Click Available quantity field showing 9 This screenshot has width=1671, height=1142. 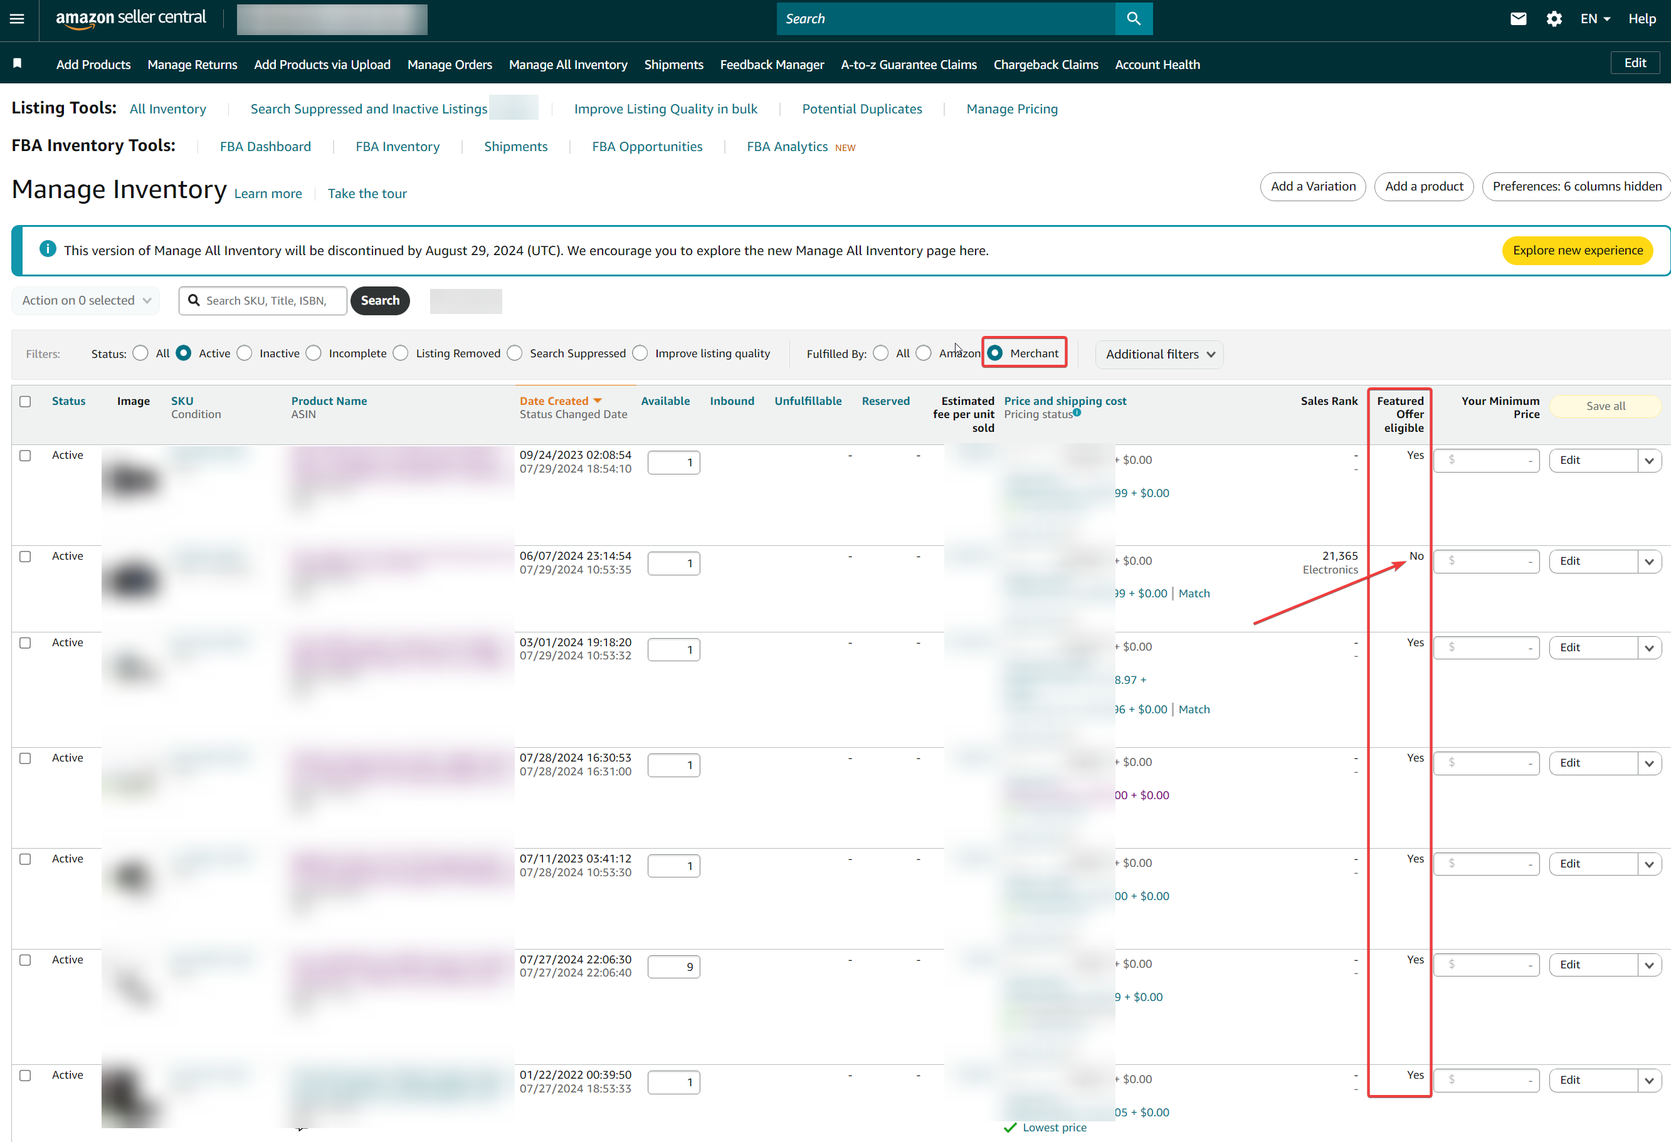pos(673,967)
